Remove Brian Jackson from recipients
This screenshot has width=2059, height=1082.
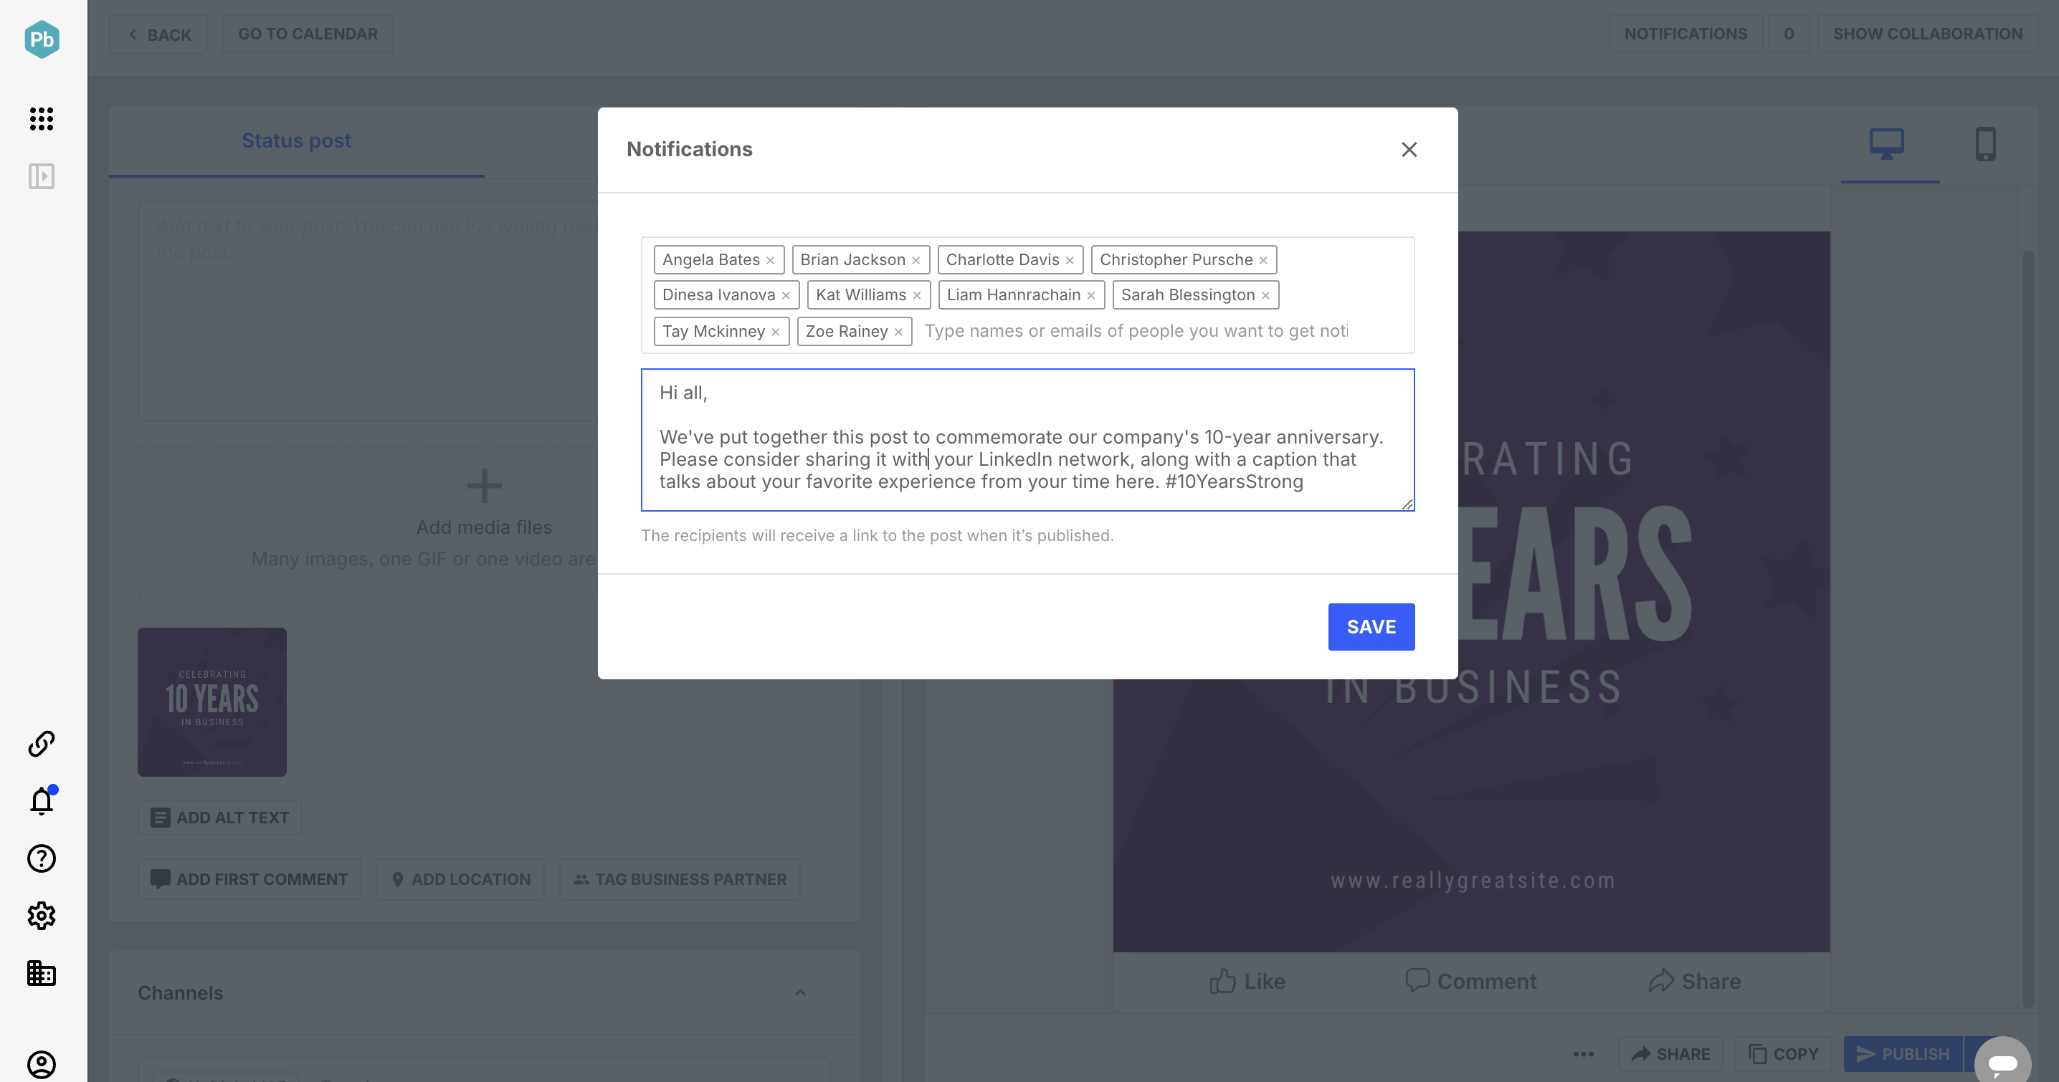point(916,261)
